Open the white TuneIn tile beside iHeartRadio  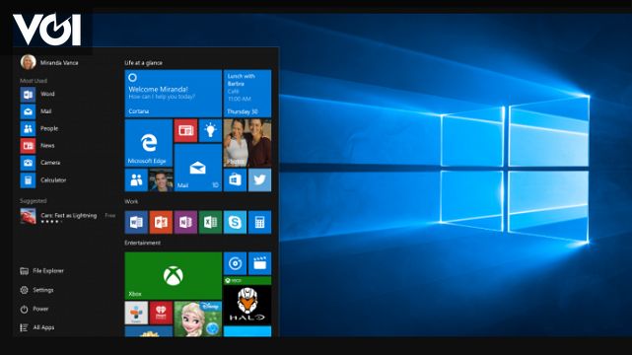pyautogui.click(x=136, y=314)
